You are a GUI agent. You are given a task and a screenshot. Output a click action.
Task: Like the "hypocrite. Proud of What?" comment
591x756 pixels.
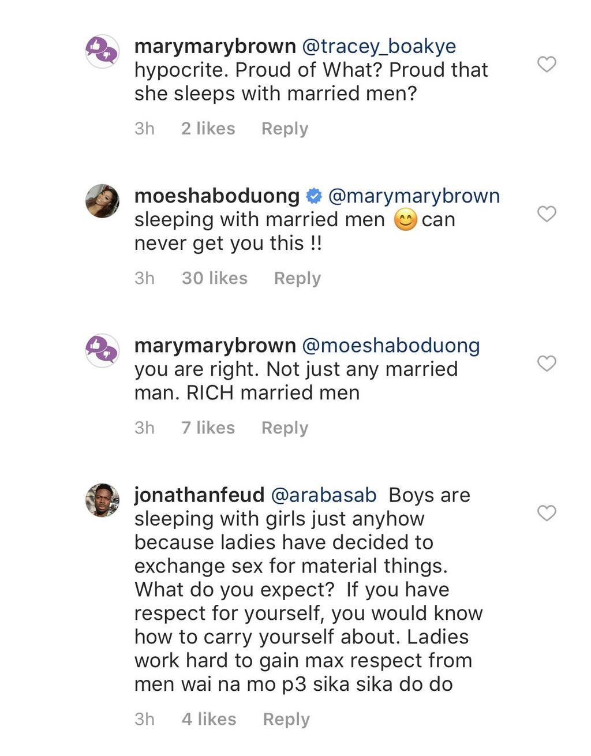[547, 64]
